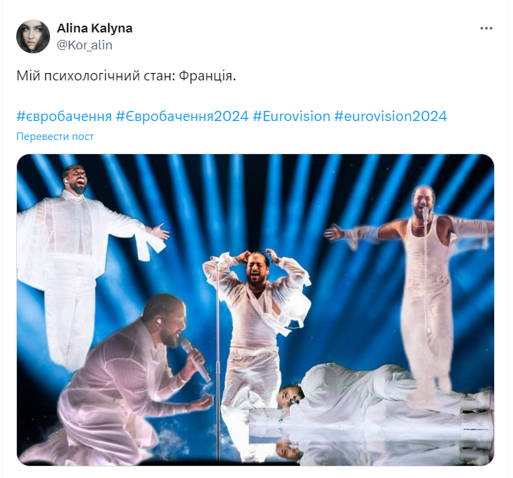513x478 pixels.
Task: Click Alina Kalyna's profile avatar
Action: click(x=33, y=37)
